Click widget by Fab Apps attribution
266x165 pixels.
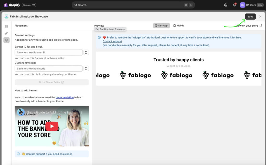point(178,66)
